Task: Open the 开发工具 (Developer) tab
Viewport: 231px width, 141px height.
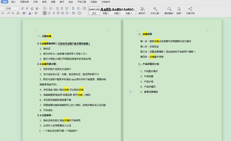Action: point(82,2)
